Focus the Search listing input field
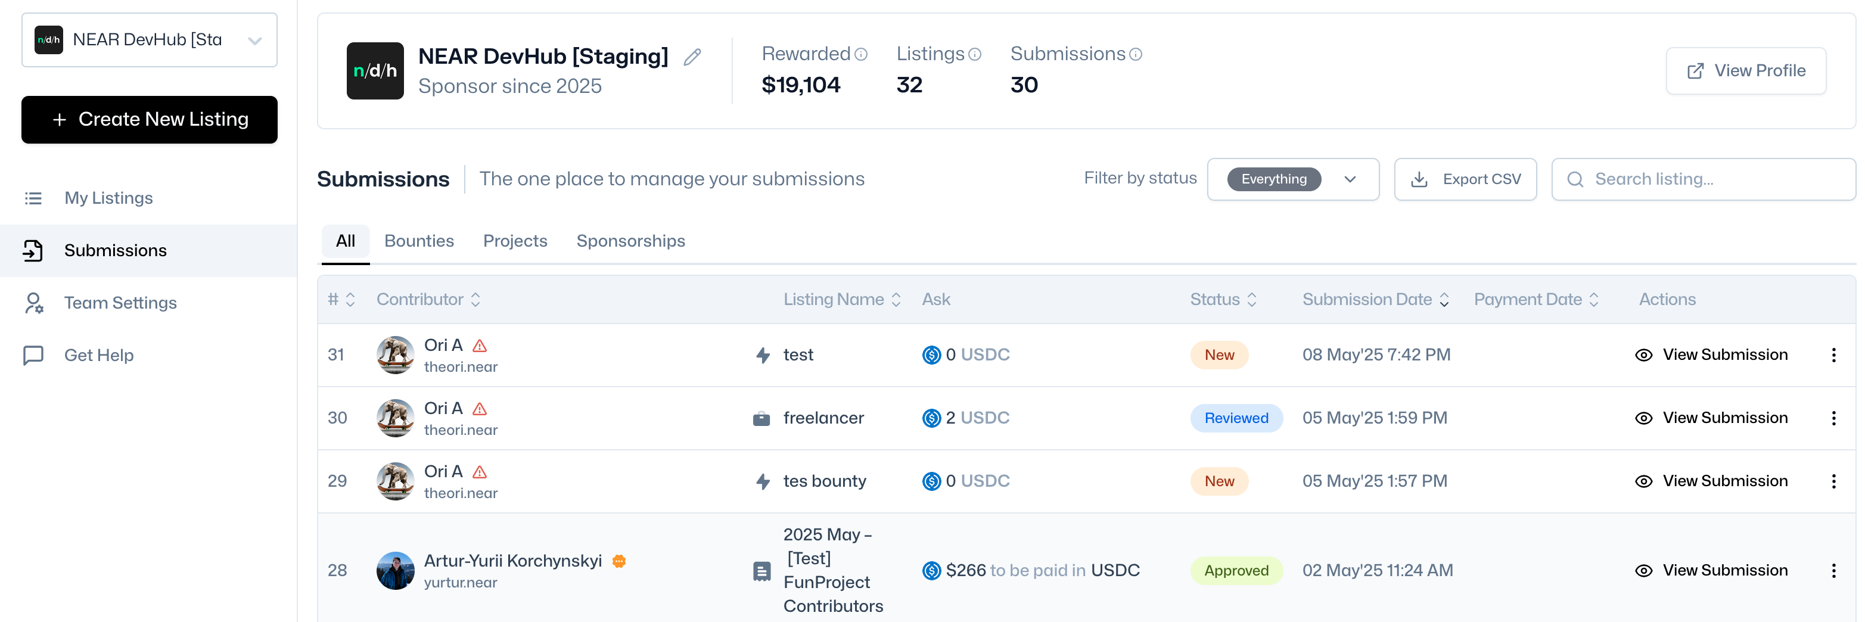1865x622 pixels. (x=1703, y=179)
